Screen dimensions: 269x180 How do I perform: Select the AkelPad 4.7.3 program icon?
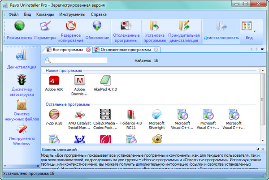[106, 81]
